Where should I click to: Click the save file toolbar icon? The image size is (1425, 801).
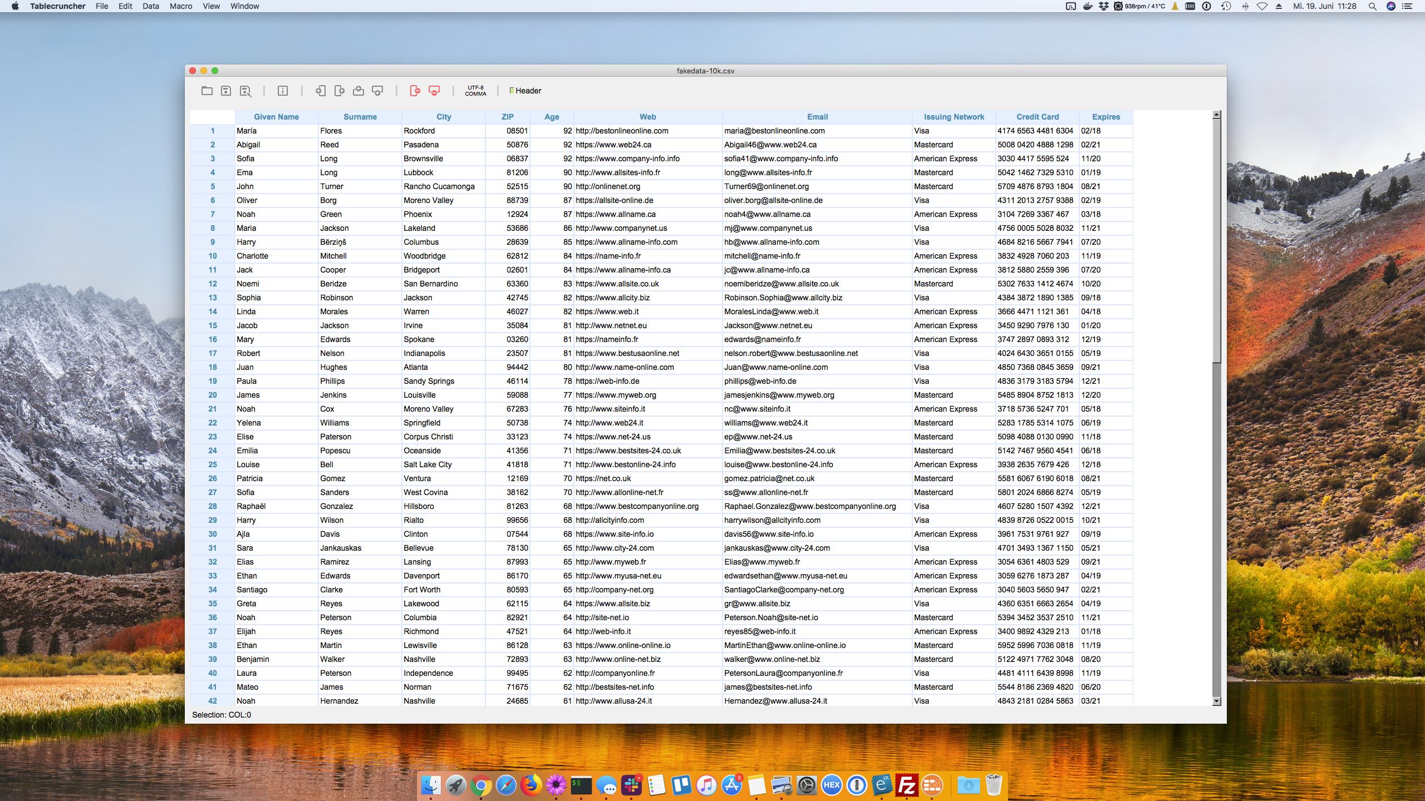point(226,91)
